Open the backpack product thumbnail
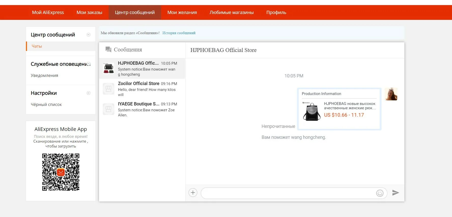The image size is (452, 217). click(x=312, y=111)
